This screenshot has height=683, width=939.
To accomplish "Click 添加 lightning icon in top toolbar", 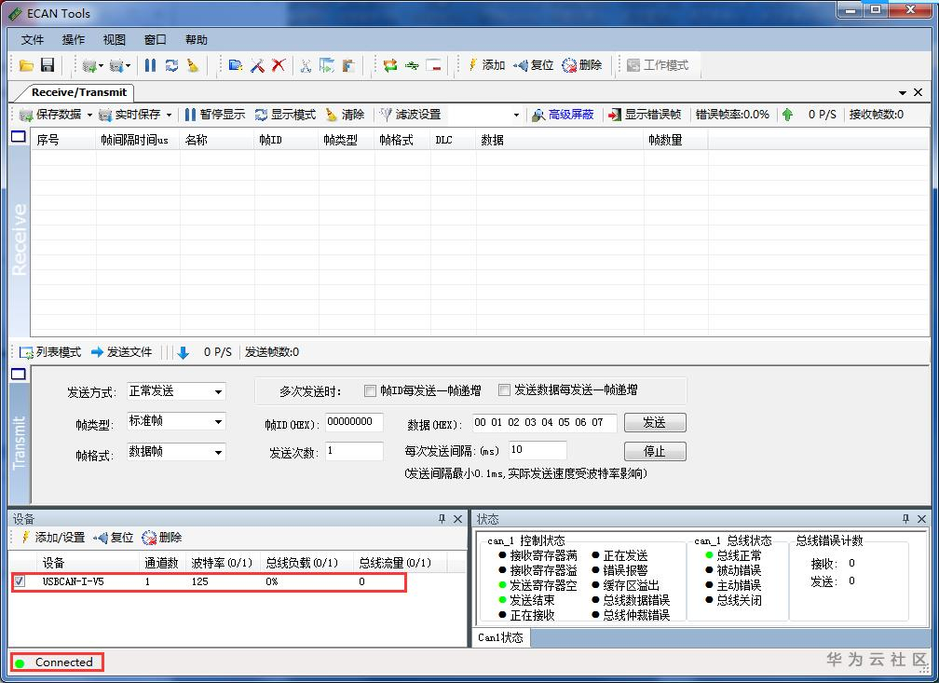I will pos(487,64).
